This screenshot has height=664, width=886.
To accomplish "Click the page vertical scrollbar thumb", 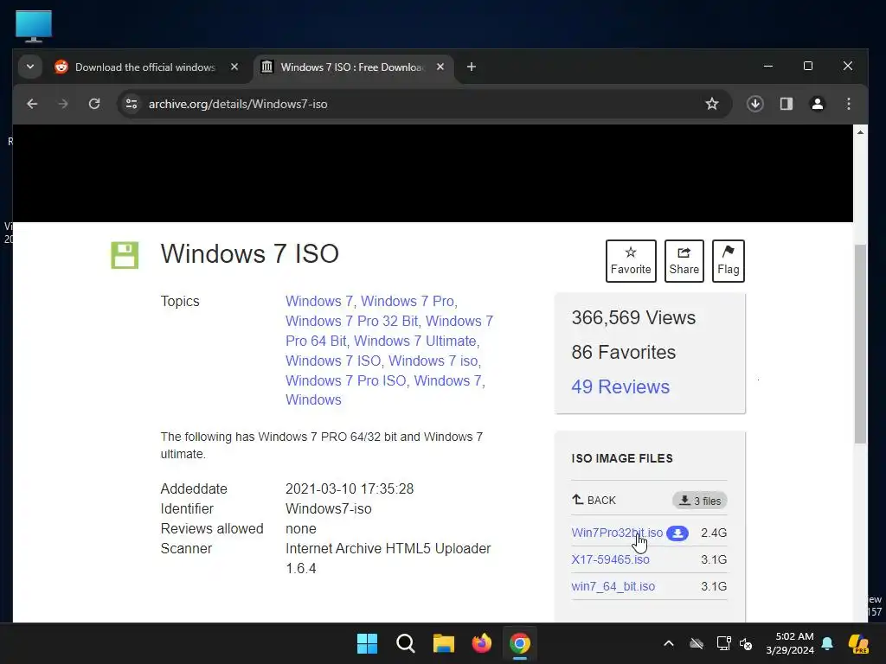I will click(x=860, y=343).
